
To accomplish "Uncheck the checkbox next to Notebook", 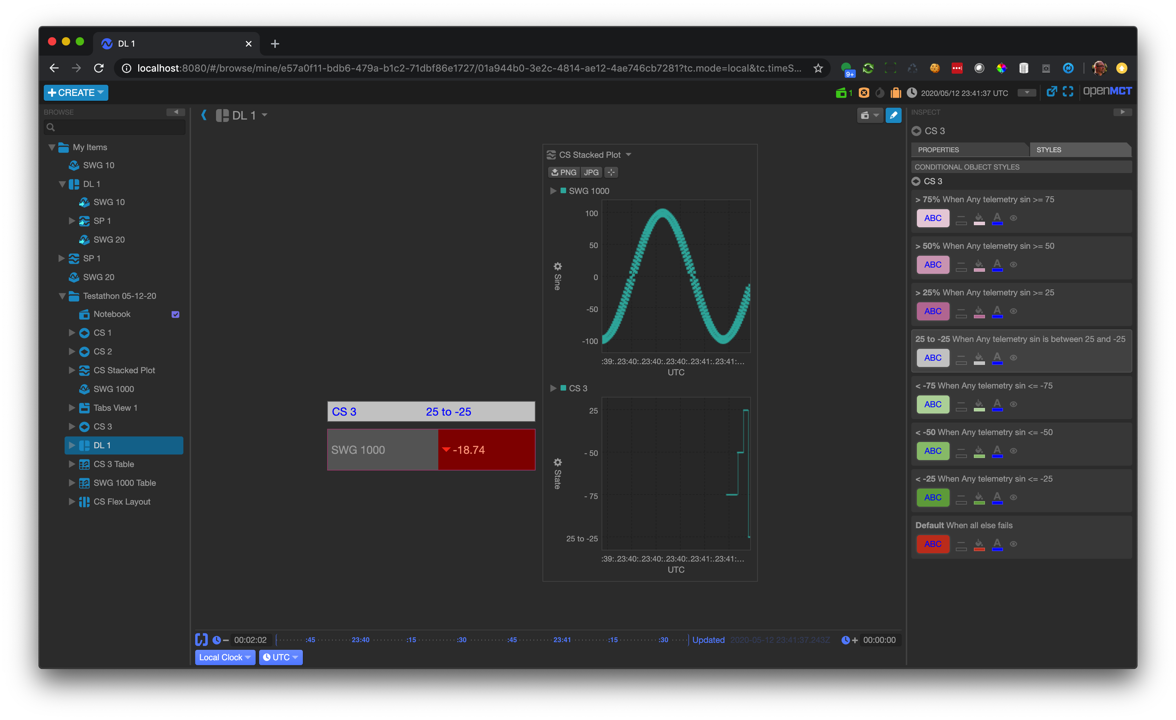I will [x=176, y=314].
